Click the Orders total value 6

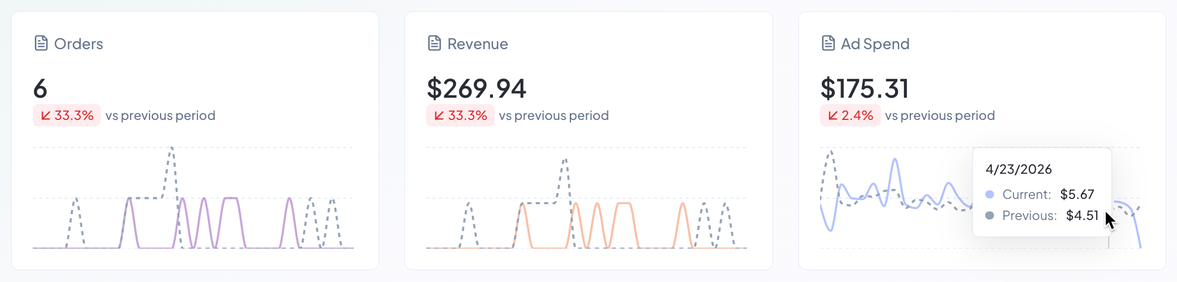tap(40, 88)
